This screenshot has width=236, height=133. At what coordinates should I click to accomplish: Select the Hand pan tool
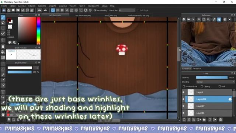[x=3, y=115]
